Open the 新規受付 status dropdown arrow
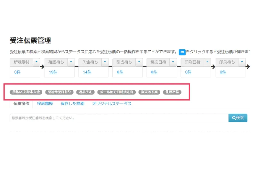The width and height of the screenshot is (256, 171). (x=36, y=62)
